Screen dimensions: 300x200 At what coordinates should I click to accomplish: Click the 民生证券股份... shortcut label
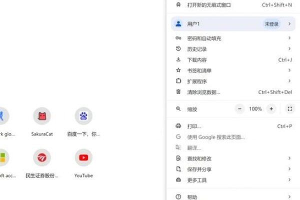coord(42,175)
